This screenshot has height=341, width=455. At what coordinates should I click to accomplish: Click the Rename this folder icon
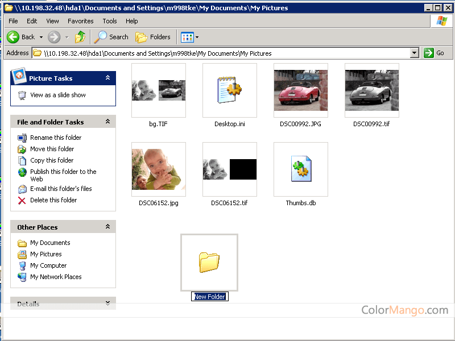click(x=22, y=138)
